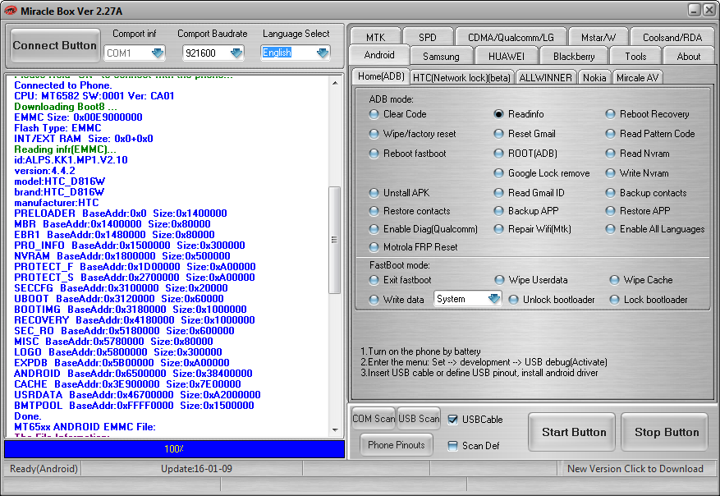Open the ALLWINNER sub-tab
Screen dimensions: 720x496
pyautogui.click(x=545, y=78)
